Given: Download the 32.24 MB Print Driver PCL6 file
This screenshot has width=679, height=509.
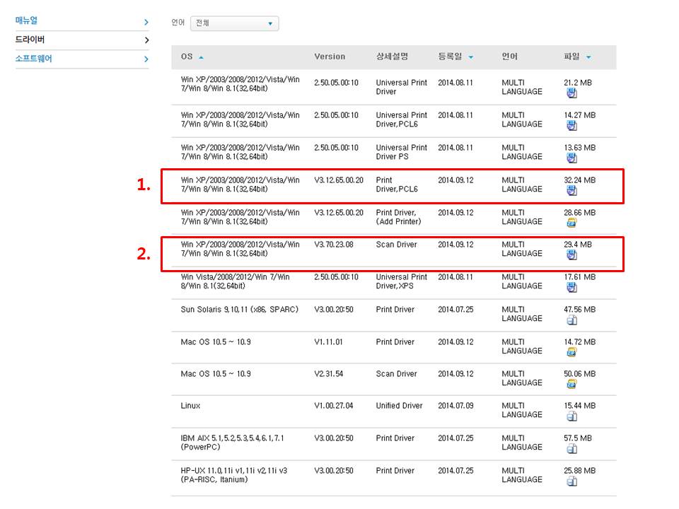Looking at the screenshot, I should click(571, 190).
